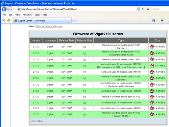Image resolution: width=169 pixels, height=127 pixels.
Task: Open release note txt for modem code 1211202
Action: [x=84, y=91]
